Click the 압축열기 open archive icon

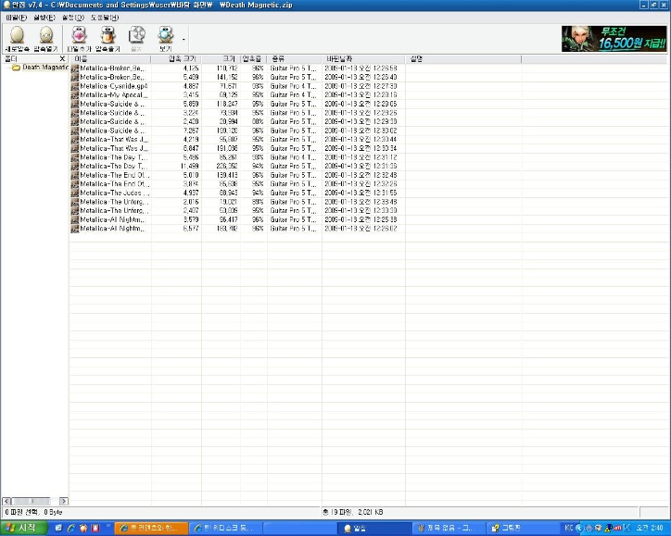[x=45, y=35]
